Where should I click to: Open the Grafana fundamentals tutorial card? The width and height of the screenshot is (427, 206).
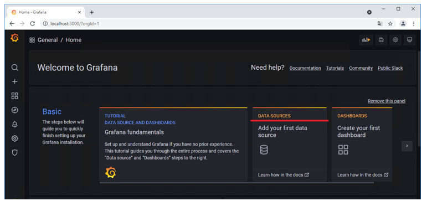173,144
